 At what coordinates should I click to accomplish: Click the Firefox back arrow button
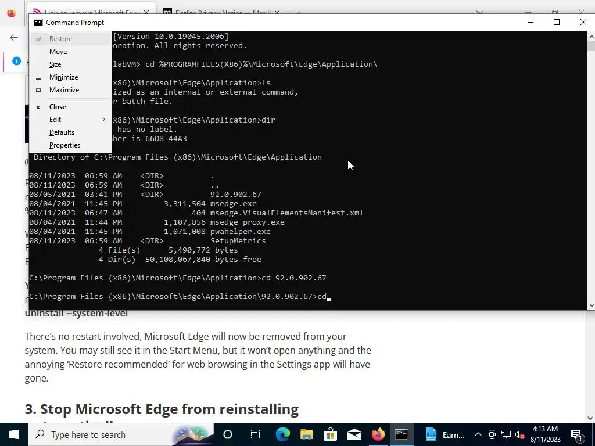14,37
